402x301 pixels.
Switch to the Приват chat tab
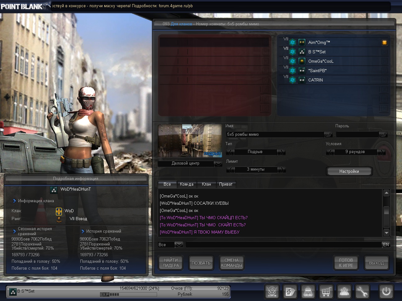click(226, 184)
